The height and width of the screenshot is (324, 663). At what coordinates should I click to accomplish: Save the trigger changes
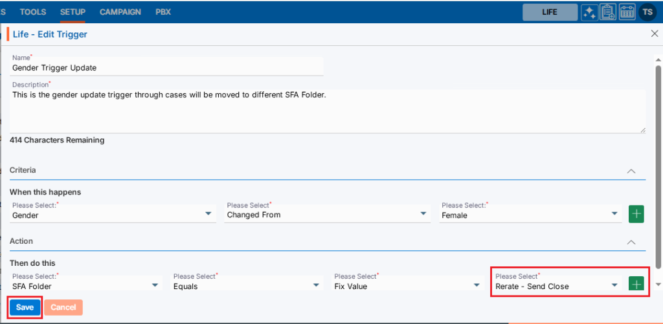25,307
